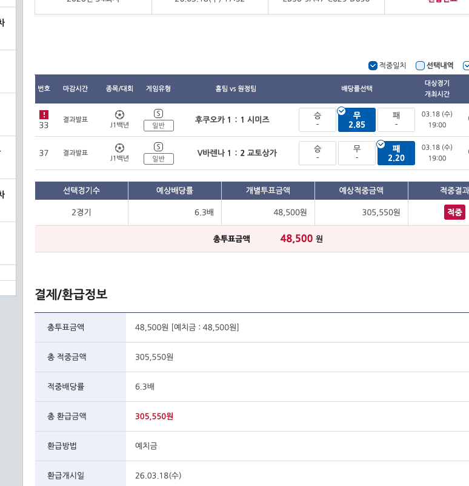Image resolution: width=469 pixels, height=486 pixels.
Task: Click 결과발표 in row 37
Action: point(75,153)
